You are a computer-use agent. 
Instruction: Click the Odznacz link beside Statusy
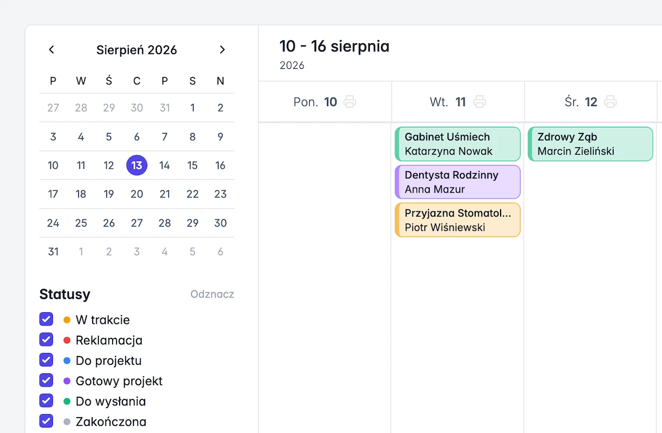pyautogui.click(x=212, y=294)
